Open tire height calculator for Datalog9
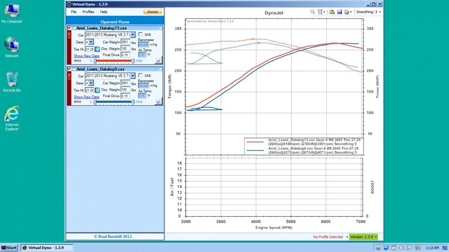The width and height of the screenshot is (449, 252). (x=97, y=90)
